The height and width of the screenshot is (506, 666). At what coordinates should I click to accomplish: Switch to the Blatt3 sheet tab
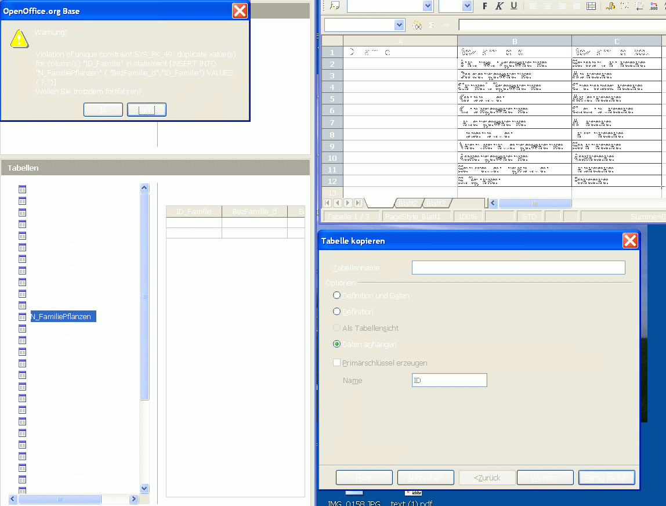click(436, 203)
